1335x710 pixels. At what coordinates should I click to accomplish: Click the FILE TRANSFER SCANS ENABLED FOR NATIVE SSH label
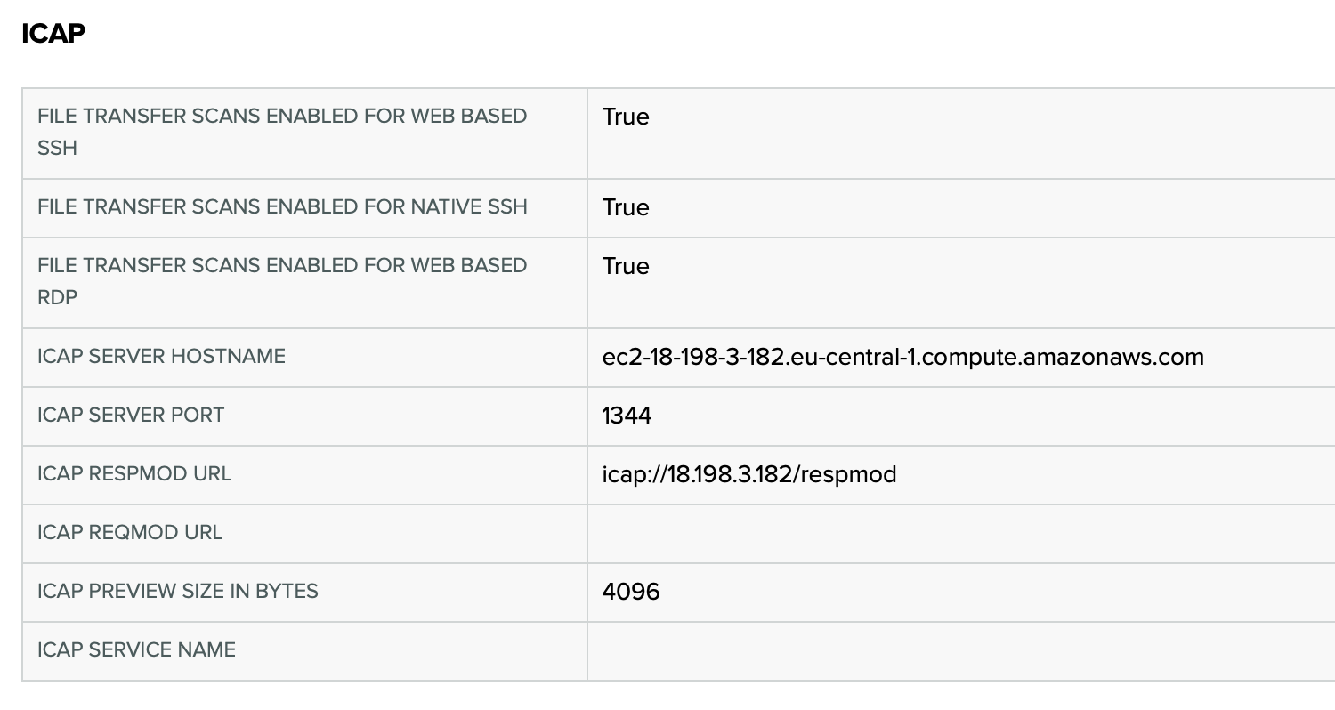(282, 206)
